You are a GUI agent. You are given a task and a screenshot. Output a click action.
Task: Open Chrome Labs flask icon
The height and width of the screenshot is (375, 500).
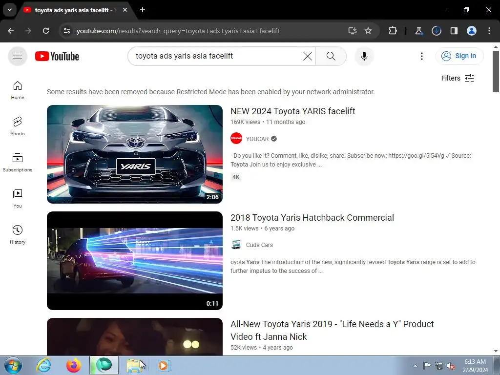point(418,31)
